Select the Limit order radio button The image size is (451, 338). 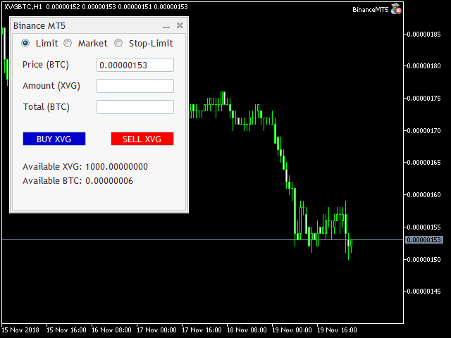tap(25, 44)
